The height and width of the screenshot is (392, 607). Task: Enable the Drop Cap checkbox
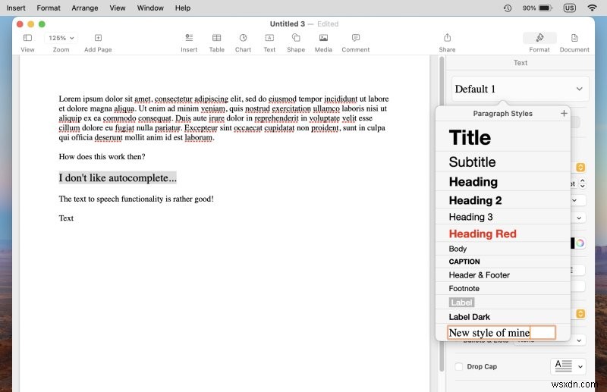[459, 366]
